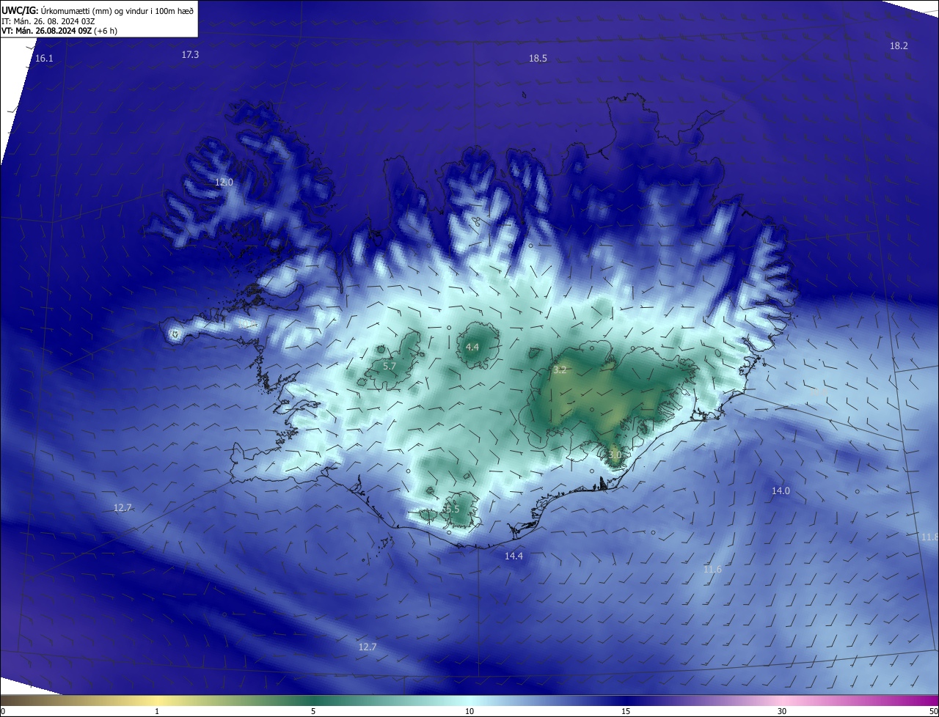Click the colorbar tick labeled 5
This screenshot has height=717, width=939.
313,711
